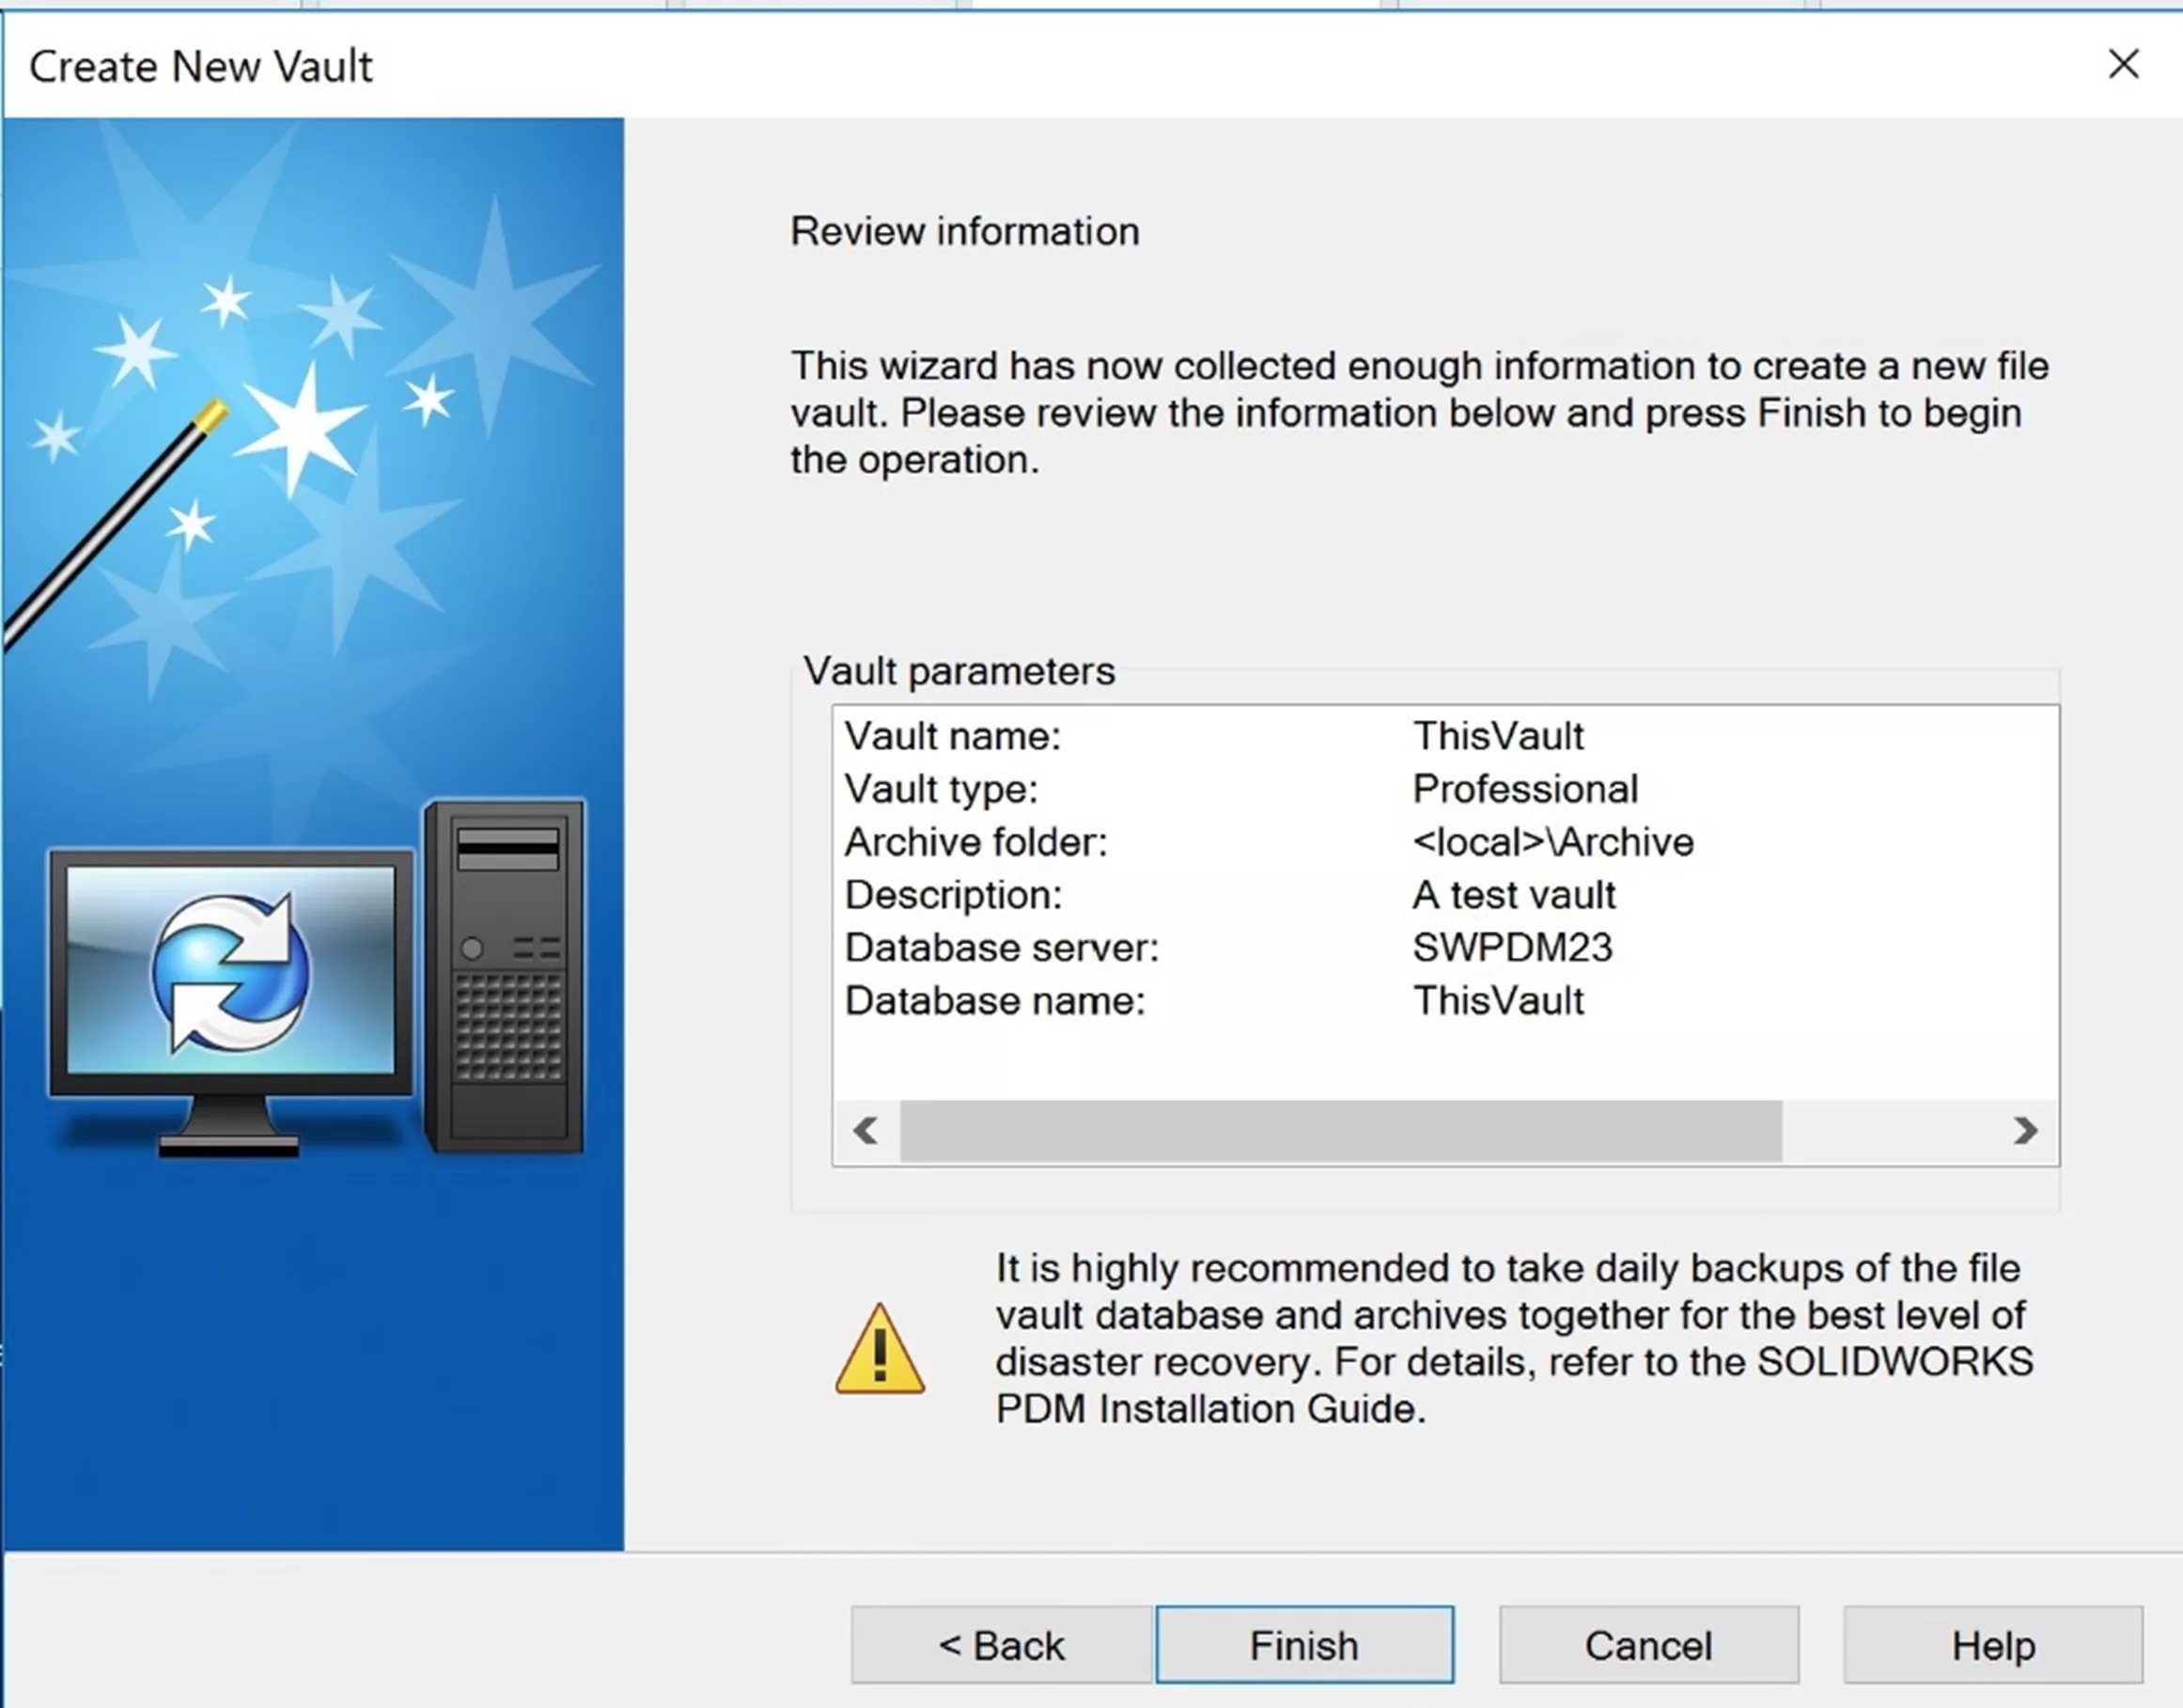This screenshot has width=2183, height=1708.
Task: Click the left arrow of horizontal scrollbar
Action: click(865, 1131)
